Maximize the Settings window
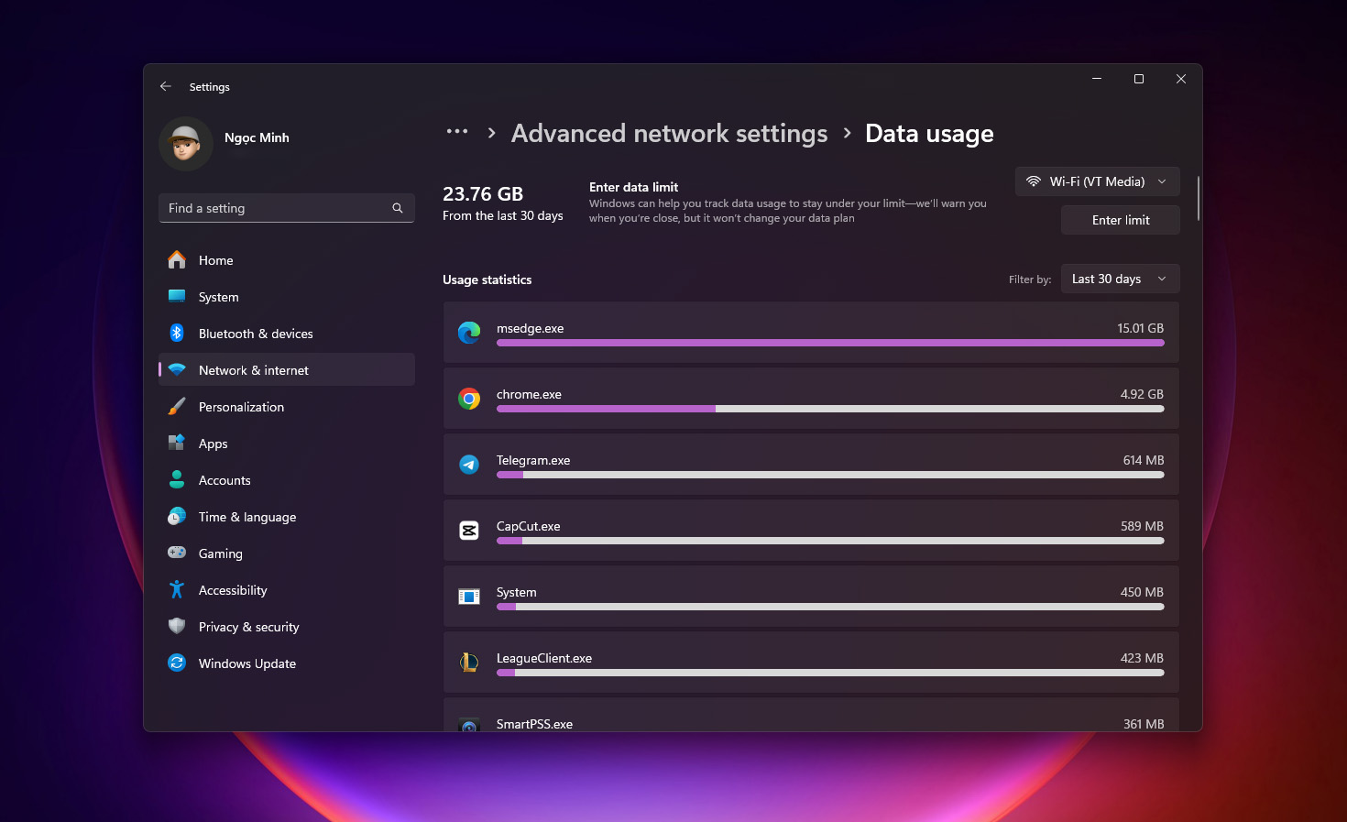The image size is (1347, 822). 1139,79
